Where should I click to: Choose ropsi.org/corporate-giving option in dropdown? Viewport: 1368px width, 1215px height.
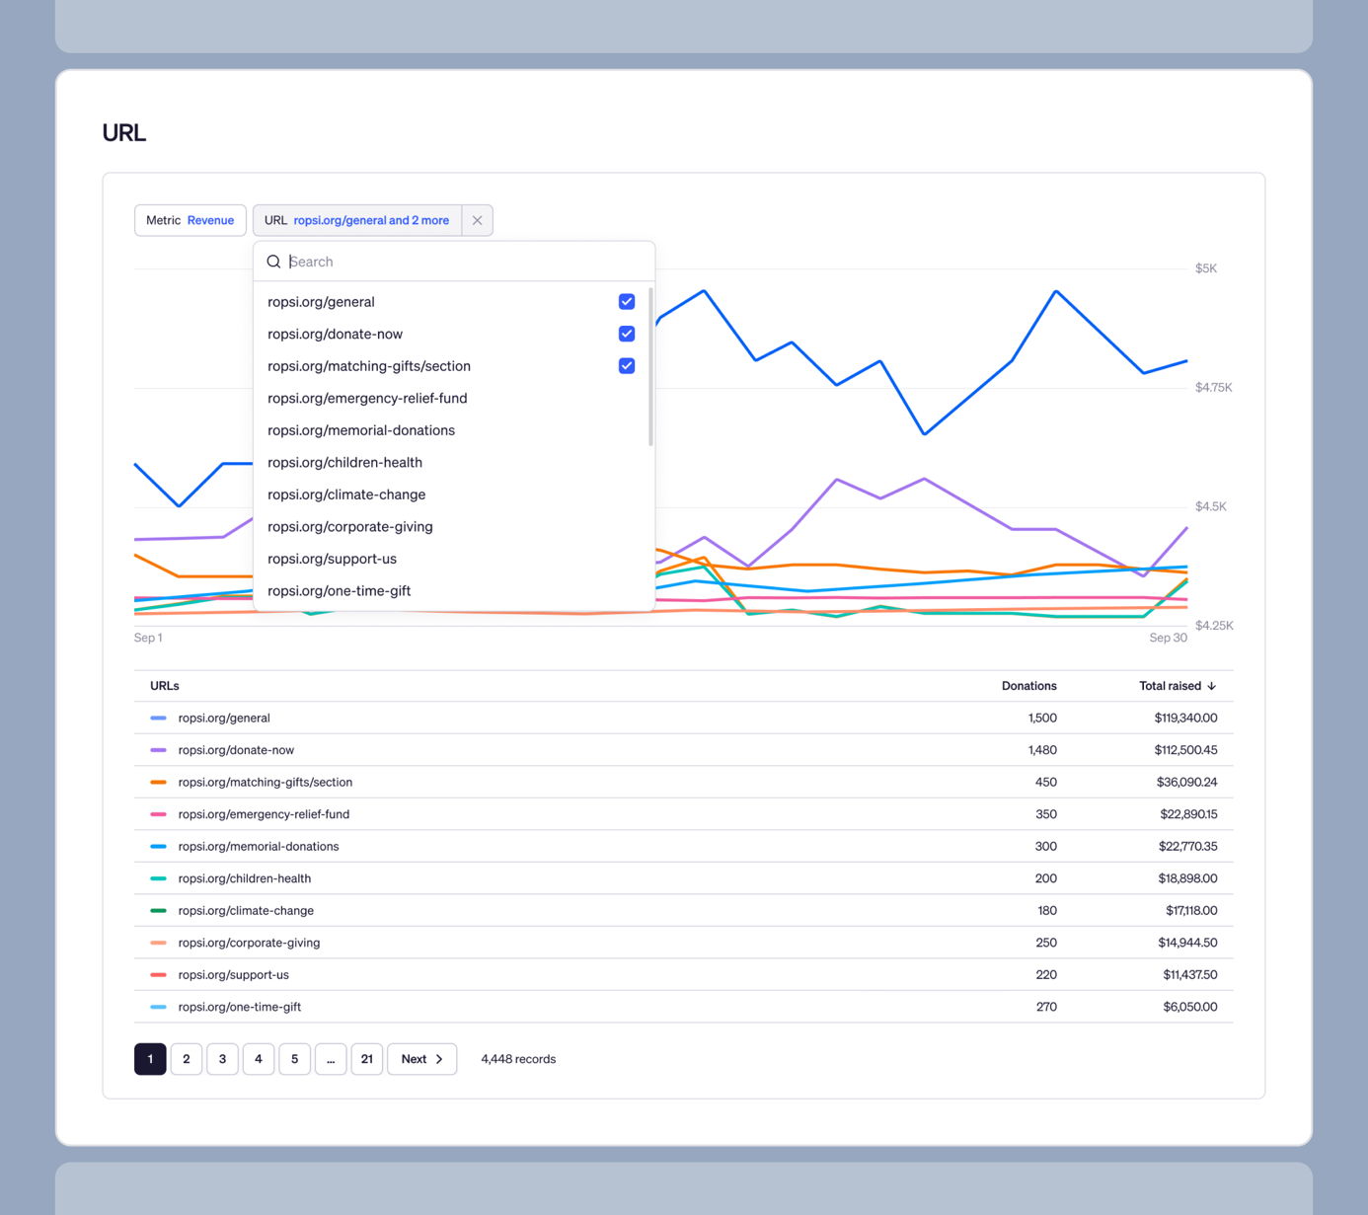click(350, 527)
